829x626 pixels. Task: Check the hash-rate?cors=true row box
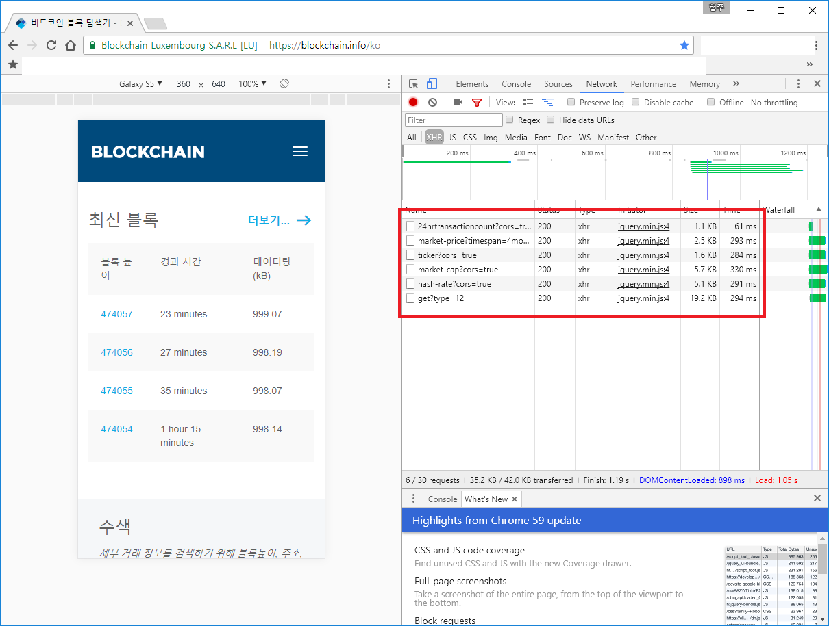(x=410, y=284)
